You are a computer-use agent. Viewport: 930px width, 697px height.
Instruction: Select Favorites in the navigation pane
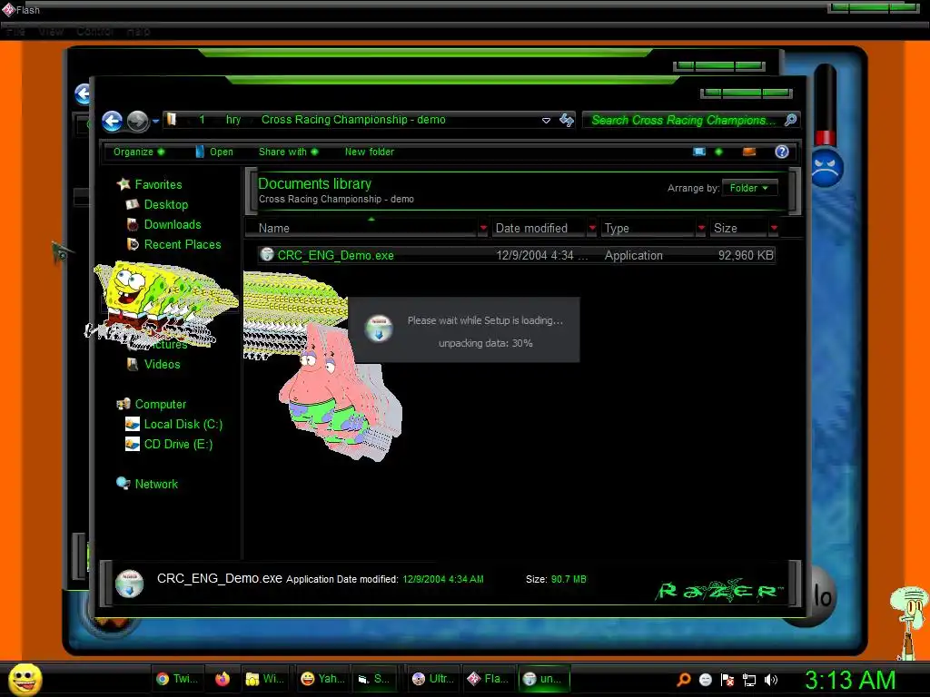point(158,184)
